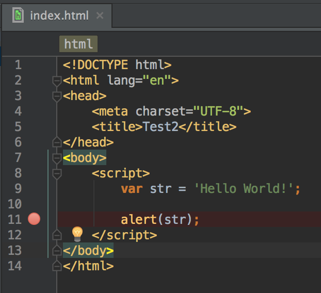
Task: Remove the red breakpoint on line 11
Action: [x=34, y=220]
